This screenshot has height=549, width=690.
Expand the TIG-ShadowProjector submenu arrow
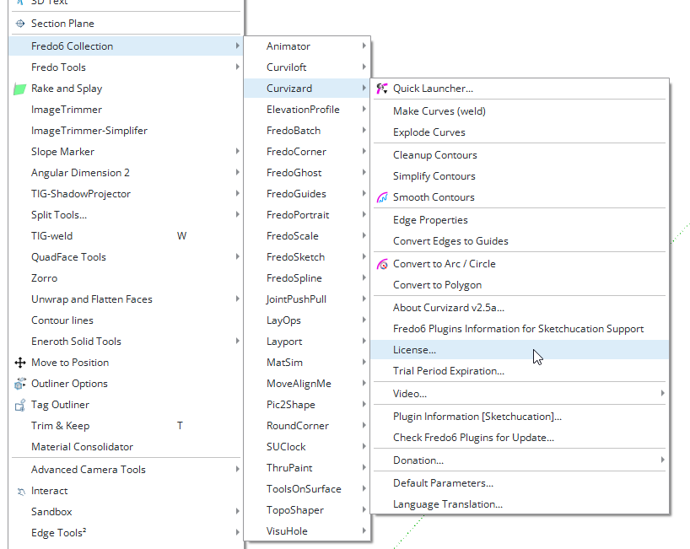point(237,194)
